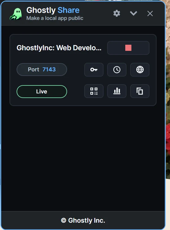The height and width of the screenshot is (230, 170).
Task: Click the Ghostly Share heading
Action: pyautogui.click(x=53, y=10)
